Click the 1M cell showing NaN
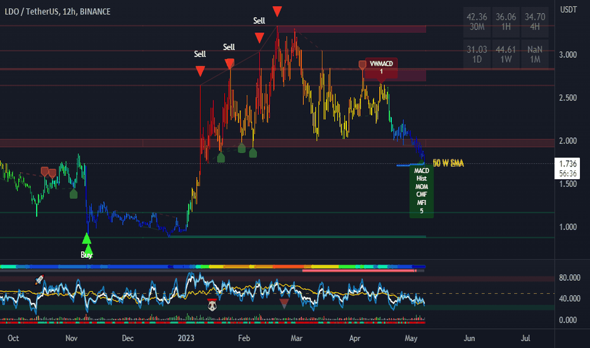This screenshot has height=348, width=590. (x=535, y=54)
